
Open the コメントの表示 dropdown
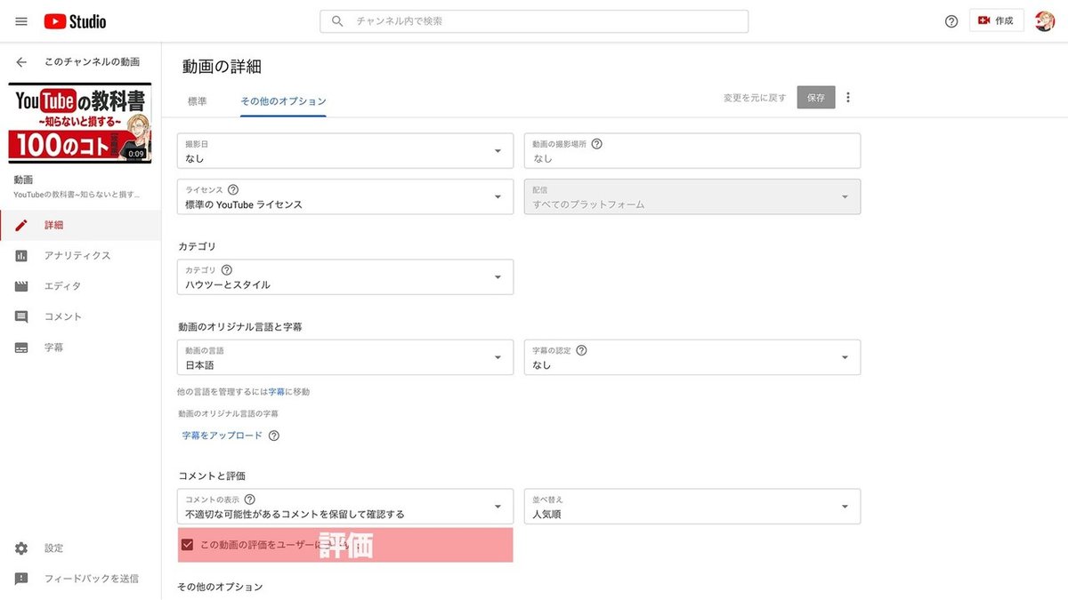(345, 507)
